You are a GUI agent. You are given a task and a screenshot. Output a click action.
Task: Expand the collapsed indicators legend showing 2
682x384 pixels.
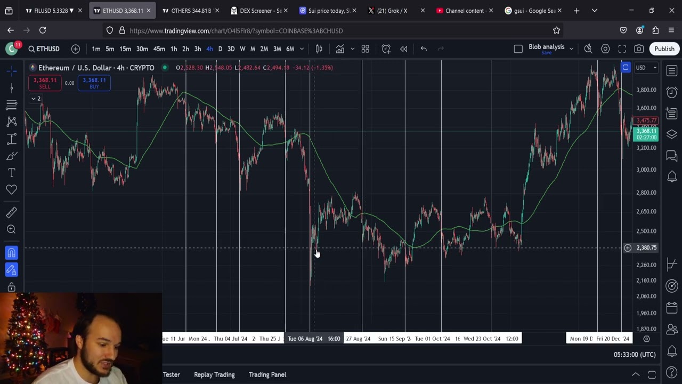[35, 99]
